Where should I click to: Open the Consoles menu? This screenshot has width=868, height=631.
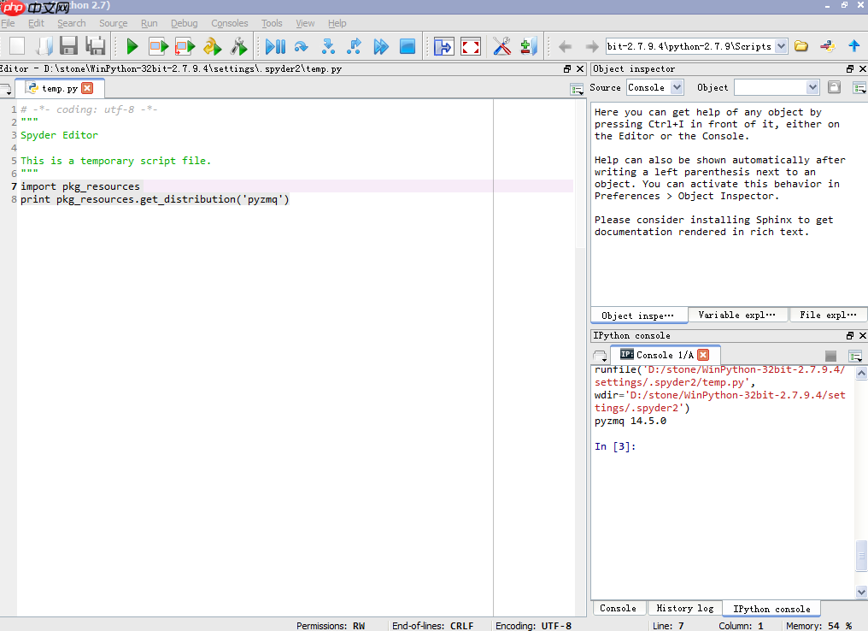[x=230, y=23]
